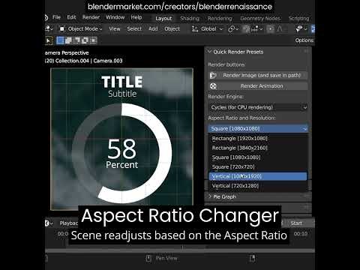Screen dimensions: 360x270
Task: Open the Global transform orientation dropdown
Action: click(207, 29)
